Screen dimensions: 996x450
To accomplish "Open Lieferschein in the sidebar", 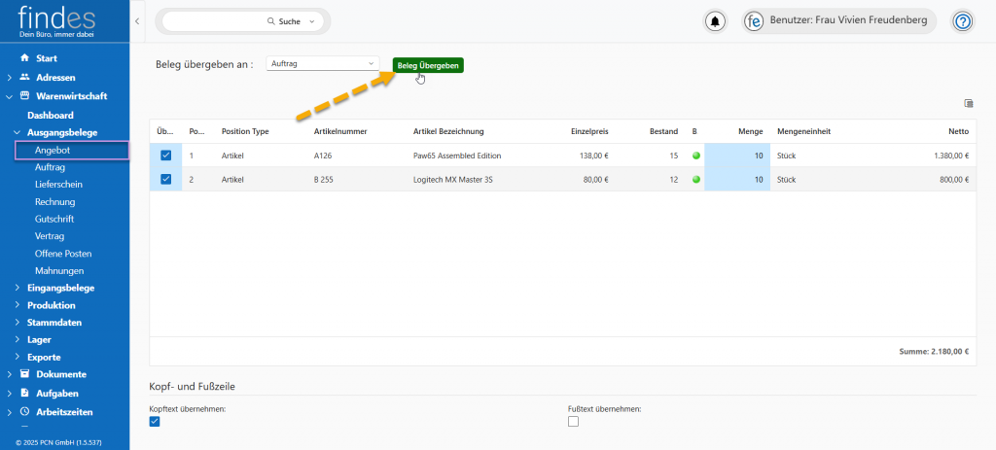I will pyautogui.click(x=58, y=185).
